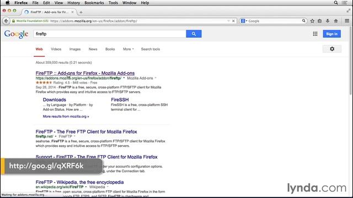Expand the arrow after Mozilla Add-ons label

click(x=156, y=78)
